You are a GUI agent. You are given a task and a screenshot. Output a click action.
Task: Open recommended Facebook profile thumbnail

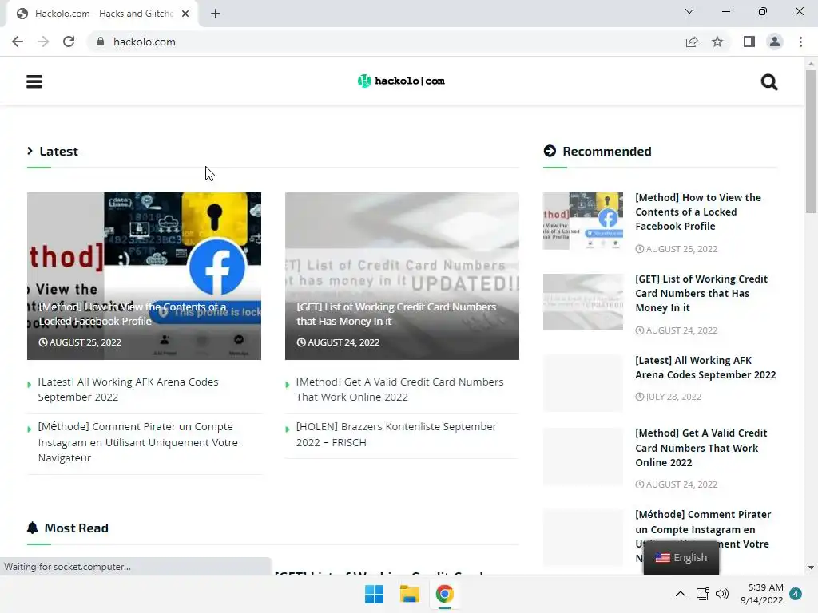click(x=582, y=221)
